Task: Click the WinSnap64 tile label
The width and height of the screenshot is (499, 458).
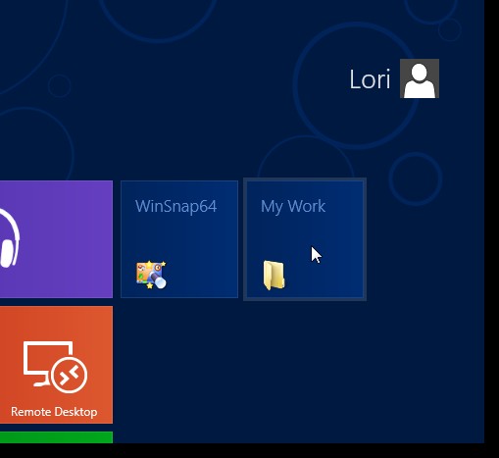Action: (x=175, y=207)
